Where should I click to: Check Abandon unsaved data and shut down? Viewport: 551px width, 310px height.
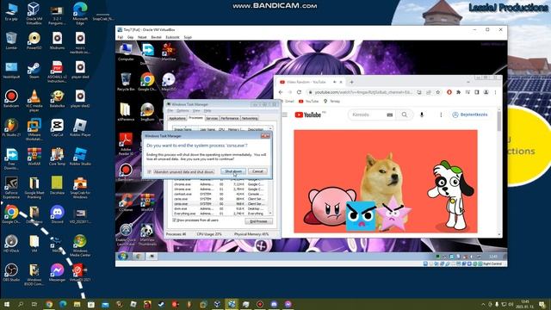click(181, 172)
